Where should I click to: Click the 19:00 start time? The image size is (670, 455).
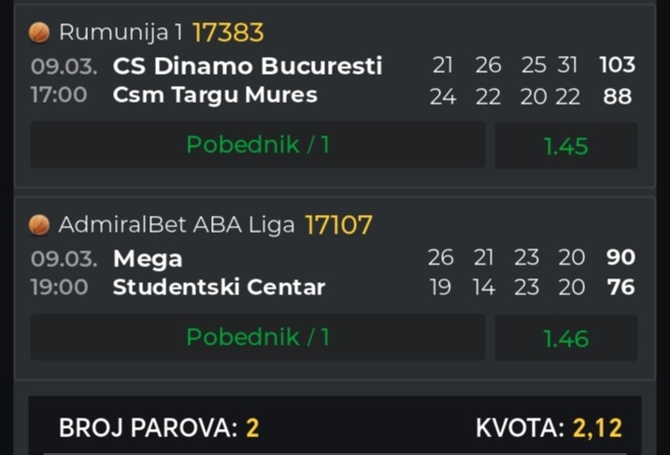pos(60,287)
